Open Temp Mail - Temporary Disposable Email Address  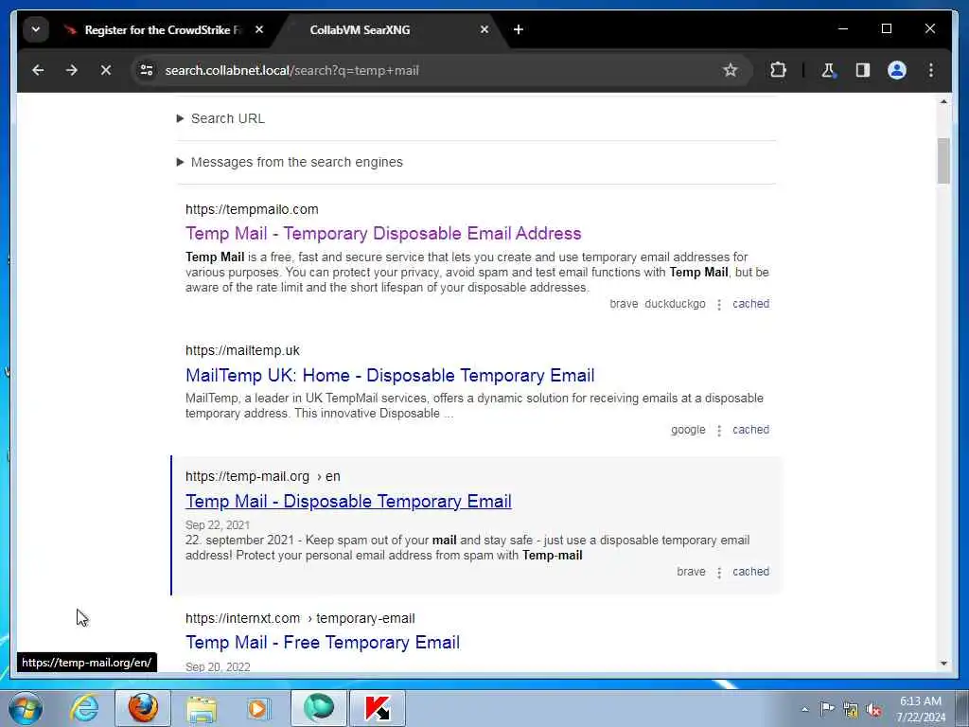(x=383, y=234)
